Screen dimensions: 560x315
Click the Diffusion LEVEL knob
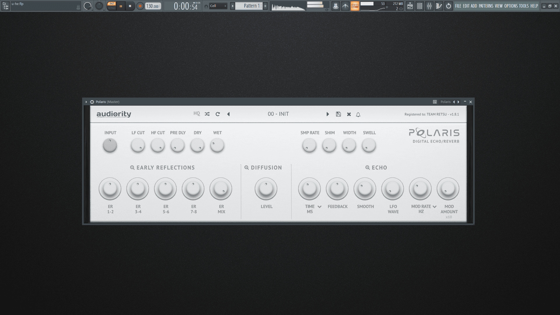(266, 189)
